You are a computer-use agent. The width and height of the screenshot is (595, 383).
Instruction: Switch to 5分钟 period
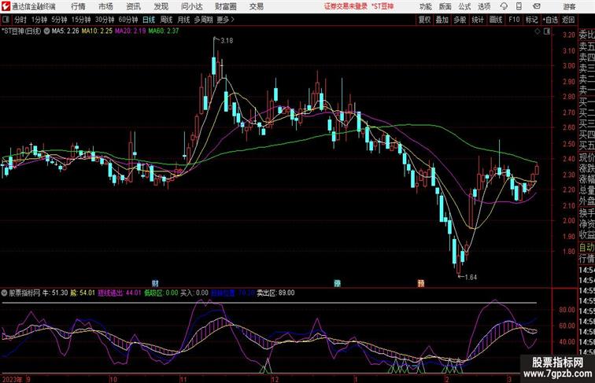tap(59, 20)
